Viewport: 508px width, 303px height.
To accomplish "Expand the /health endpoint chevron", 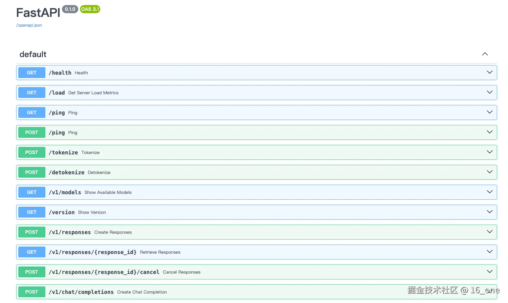I will tap(490, 72).
